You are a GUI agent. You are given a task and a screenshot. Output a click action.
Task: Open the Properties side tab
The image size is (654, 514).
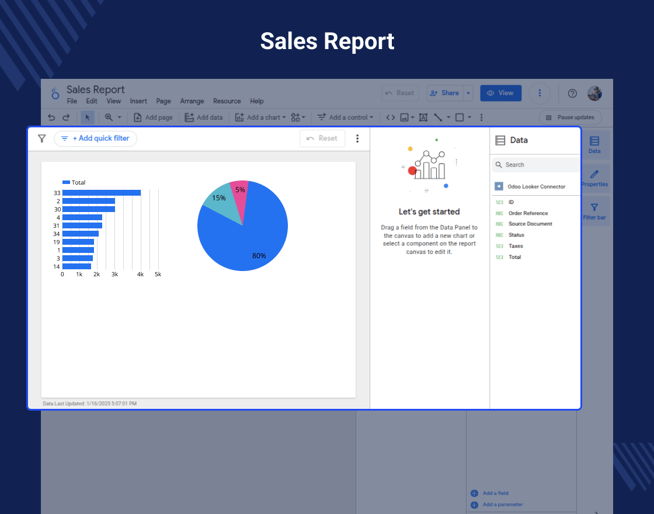click(594, 178)
